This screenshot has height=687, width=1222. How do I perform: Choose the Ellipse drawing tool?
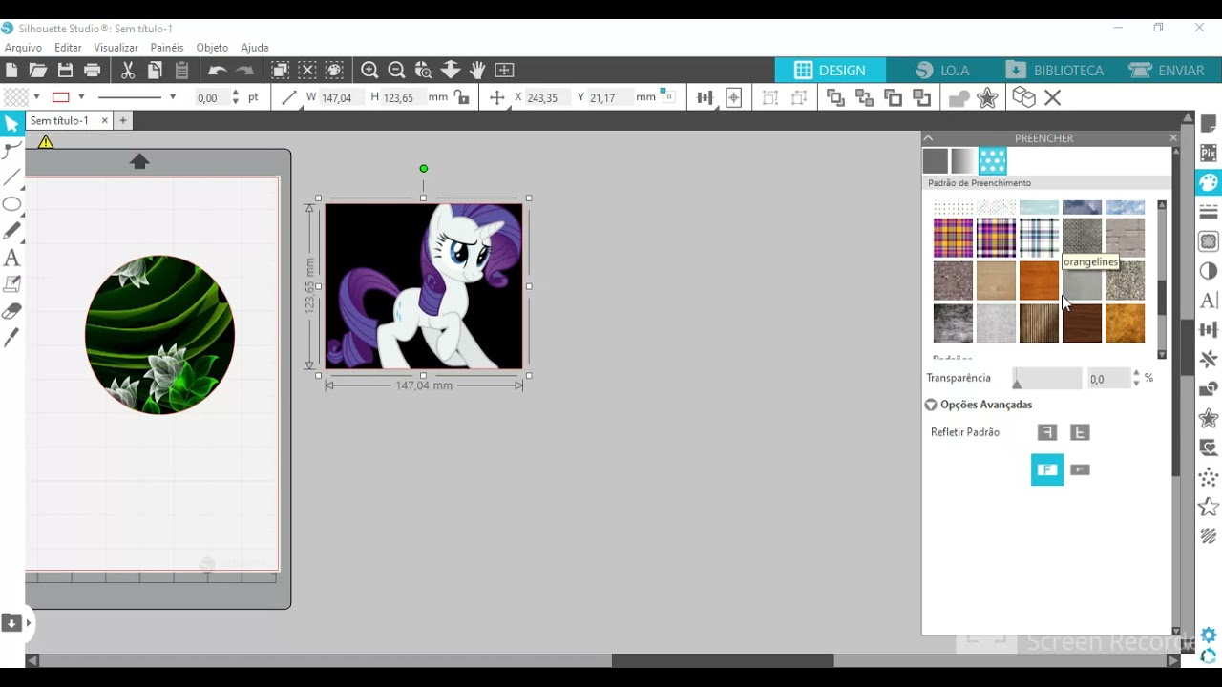[12, 204]
